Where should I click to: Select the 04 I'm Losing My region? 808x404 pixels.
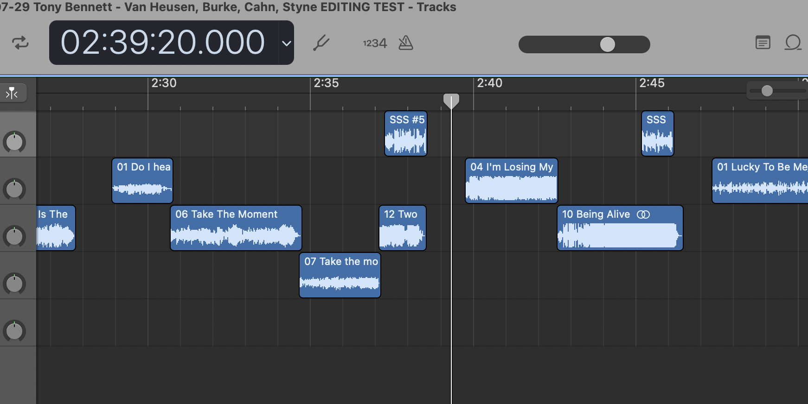(512, 181)
